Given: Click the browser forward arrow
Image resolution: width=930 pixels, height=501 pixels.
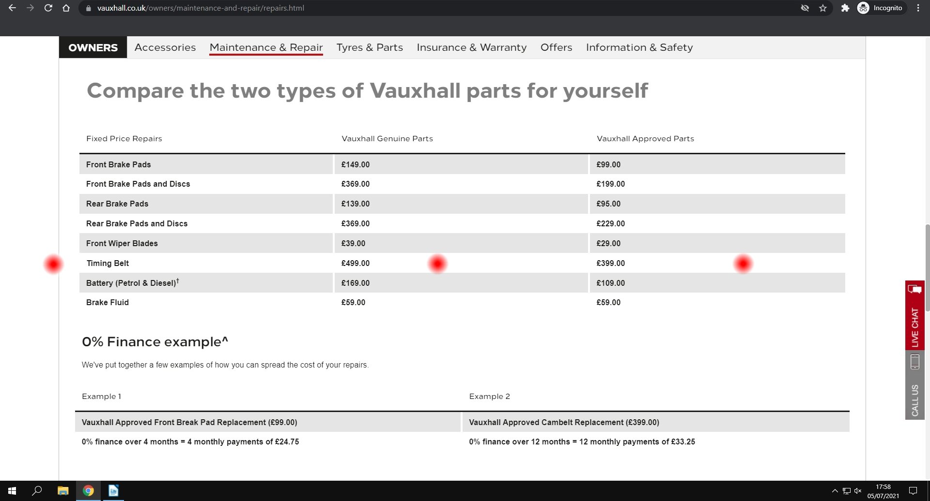Looking at the screenshot, I should coord(30,8).
